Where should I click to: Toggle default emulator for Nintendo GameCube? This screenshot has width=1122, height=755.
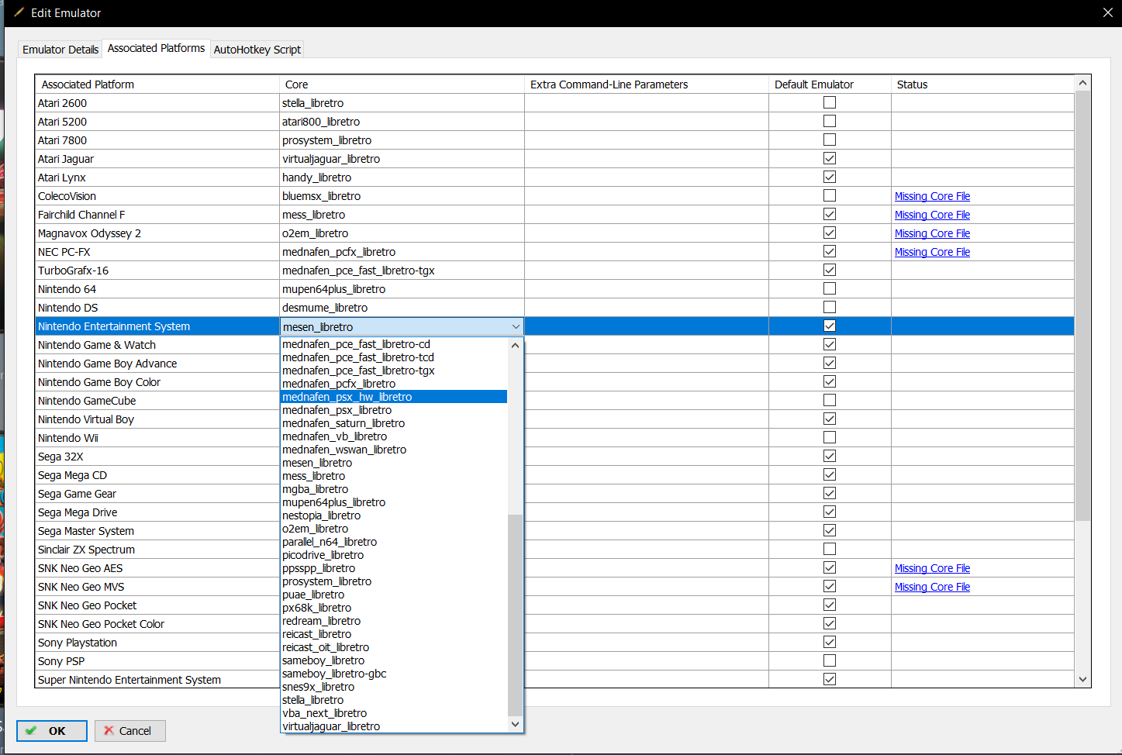[830, 400]
